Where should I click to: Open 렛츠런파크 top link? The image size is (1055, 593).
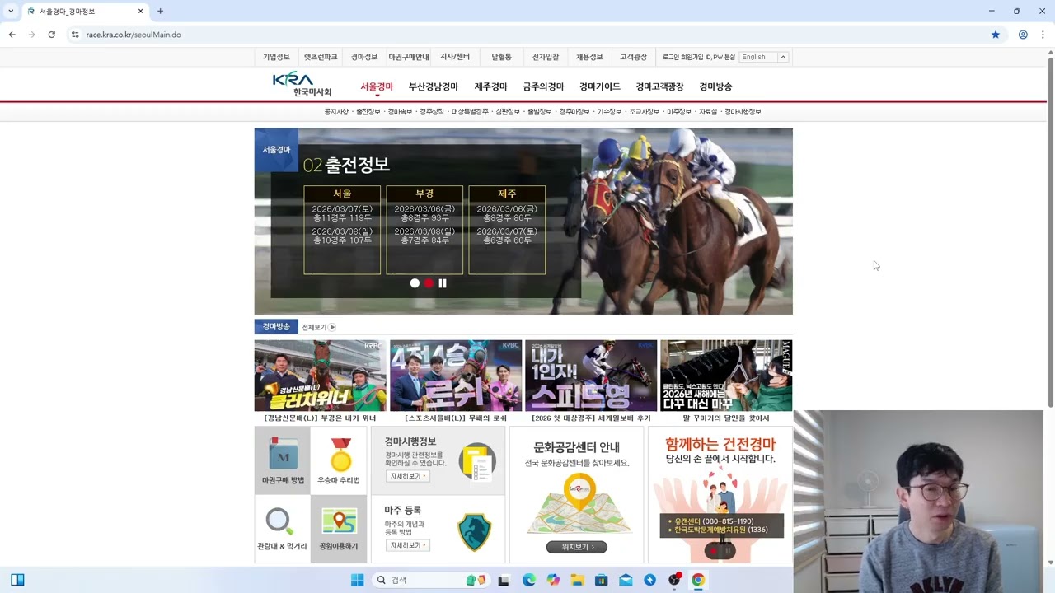pyautogui.click(x=321, y=57)
